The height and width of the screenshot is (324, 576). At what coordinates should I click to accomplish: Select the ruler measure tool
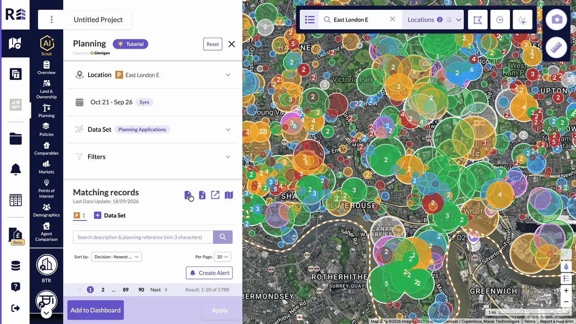pos(557,48)
